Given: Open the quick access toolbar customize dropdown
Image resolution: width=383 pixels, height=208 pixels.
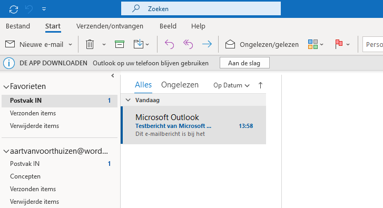Looking at the screenshot, I should pos(44,9).
